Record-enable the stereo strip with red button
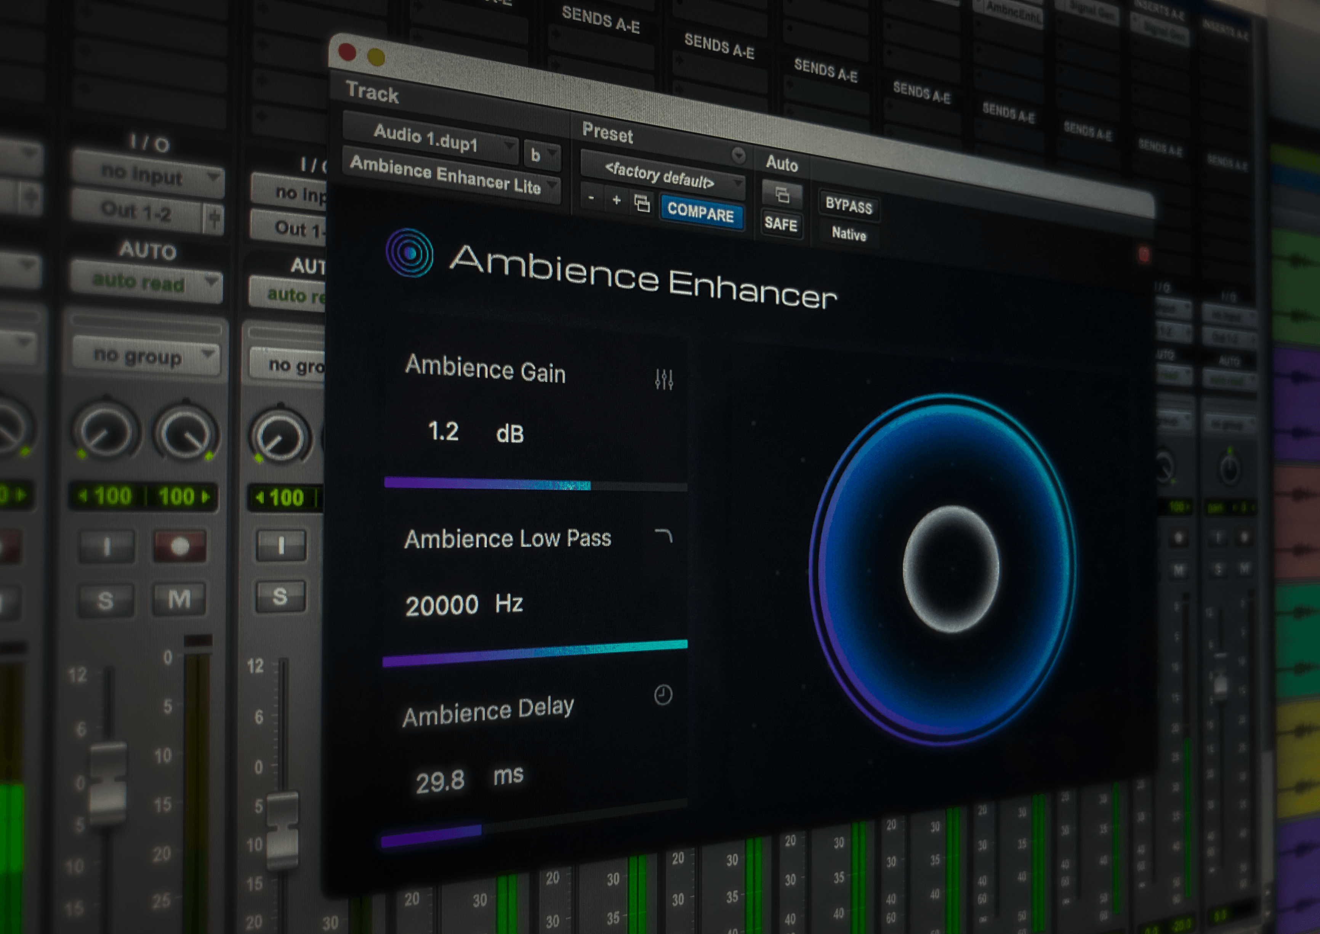1320x934 pixels. (180, 546)
